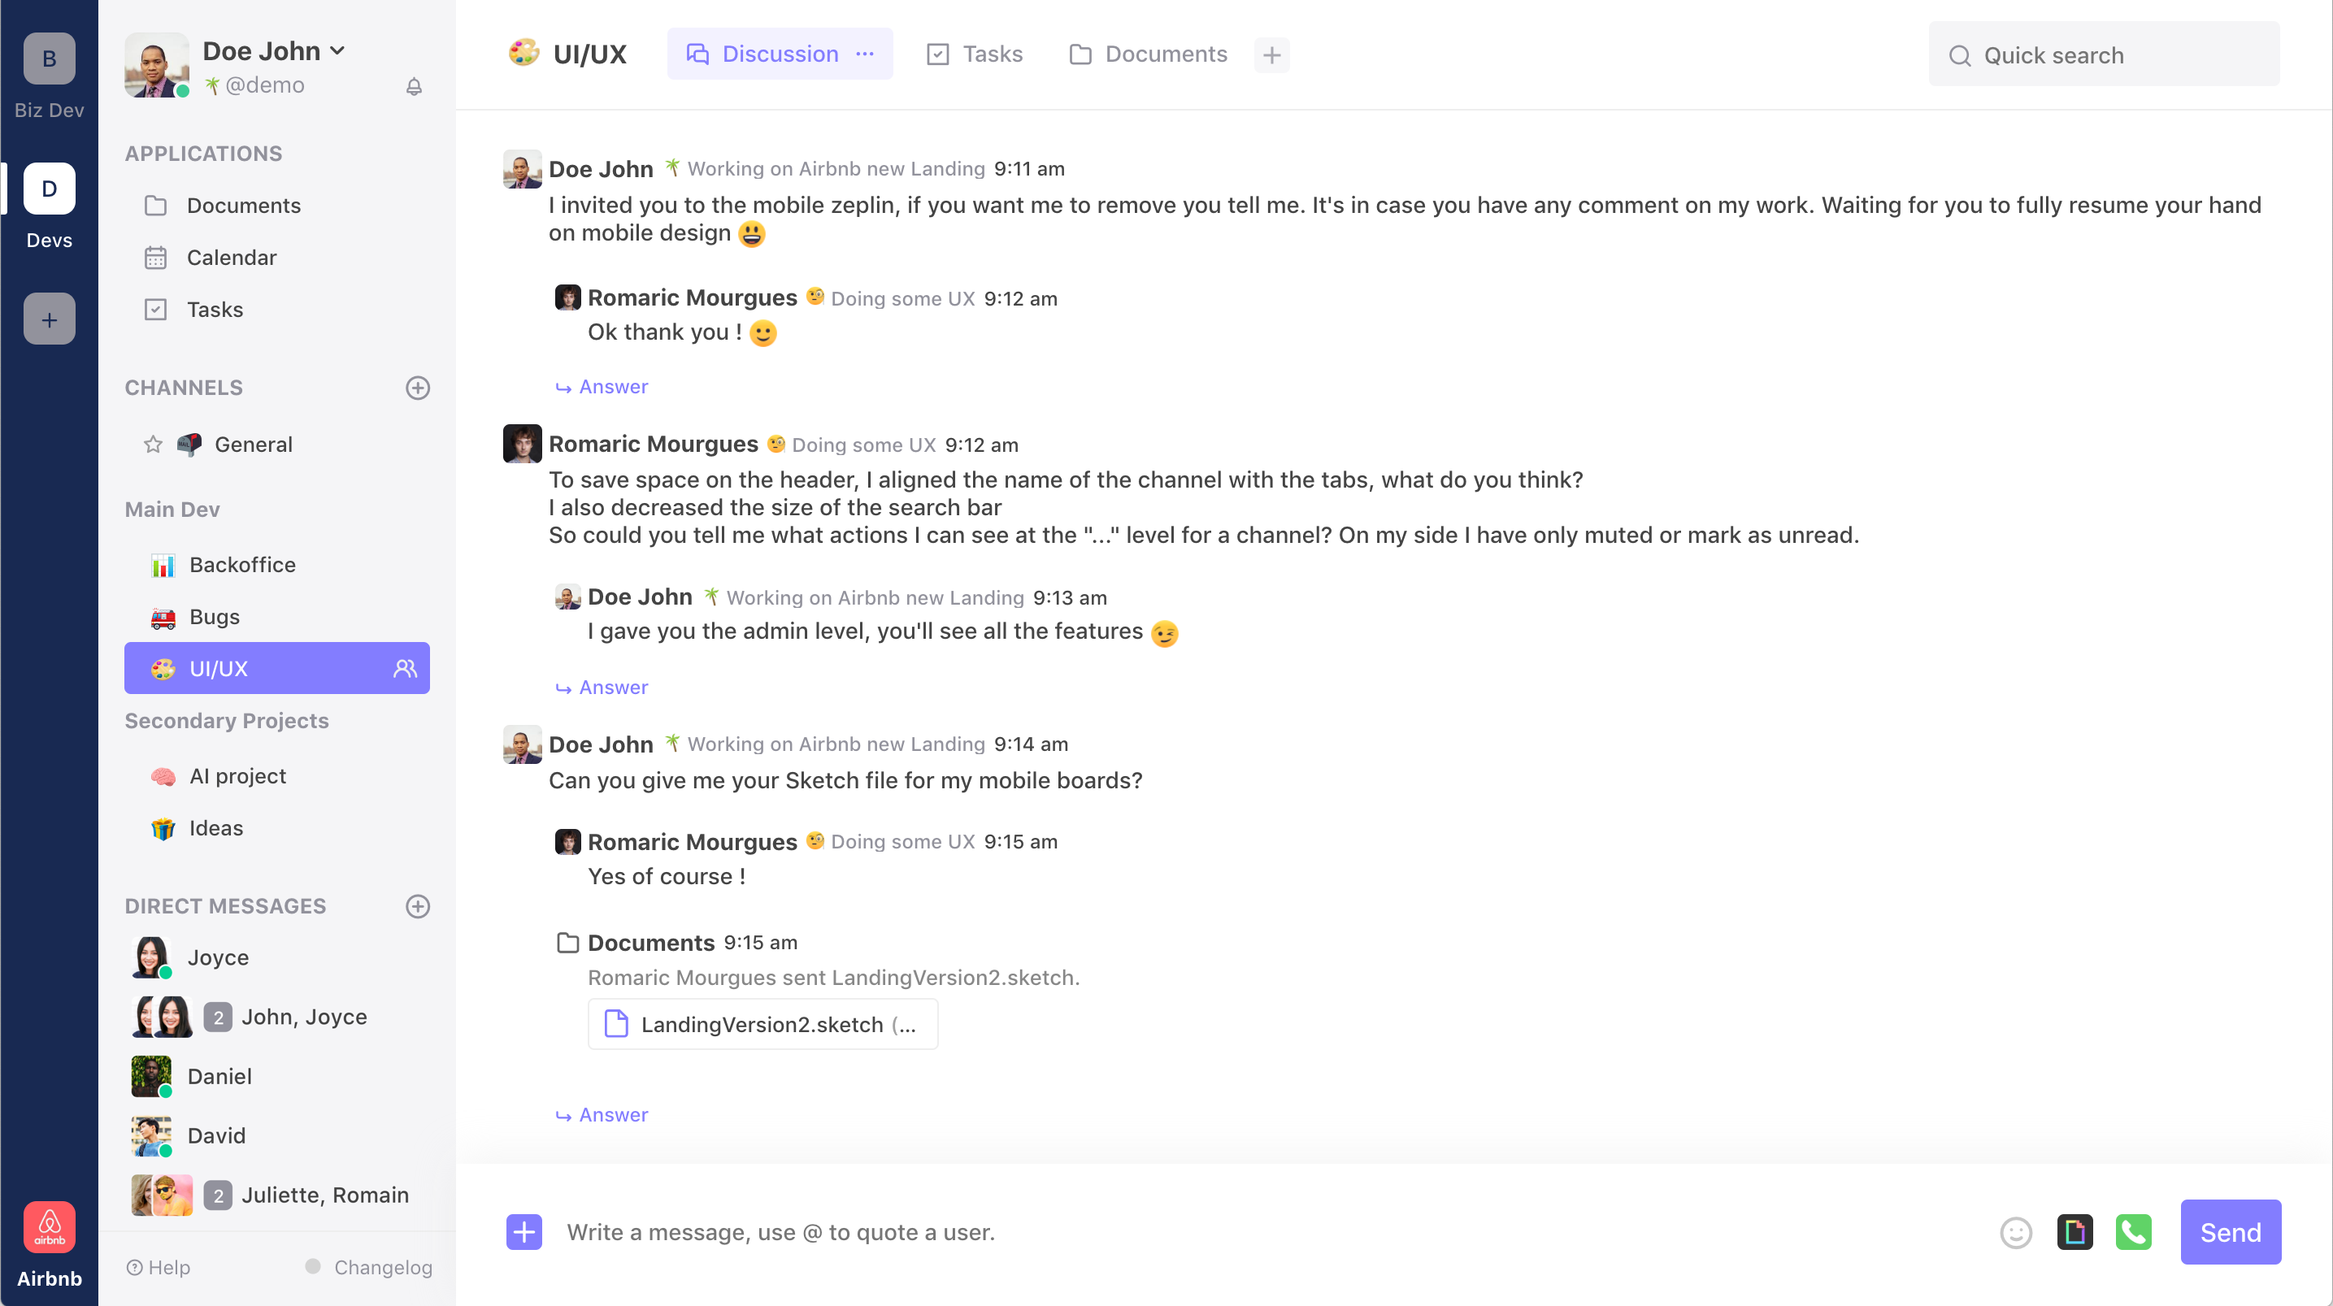
Task: Open the emoji picker in the message bar
Action: click(2016, 1233)
